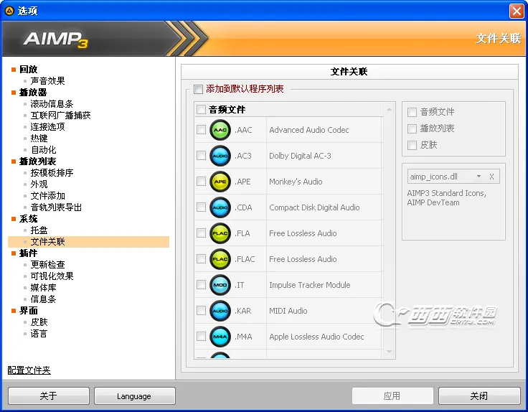Screen dimensions: 528x412
Task: Open 连接选项 settings page
Action: click(47, 126)
